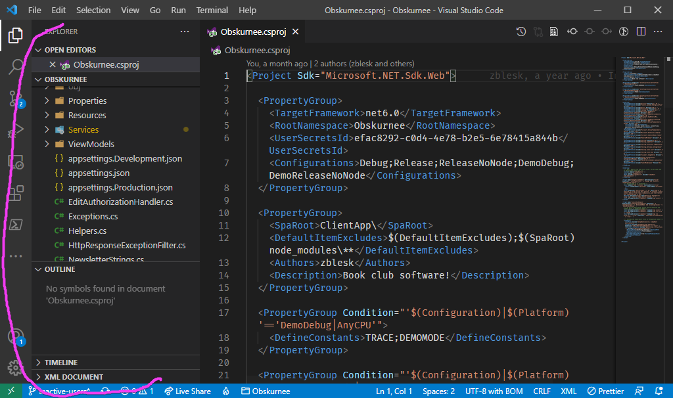Split the editor to the right

coord(641,32)
